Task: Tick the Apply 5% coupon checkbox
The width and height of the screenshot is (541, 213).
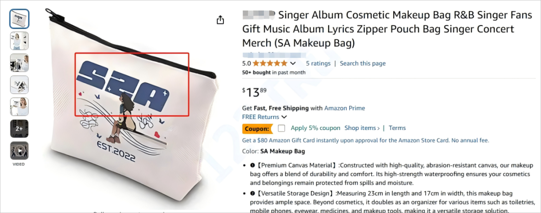Action: (282, 128)
